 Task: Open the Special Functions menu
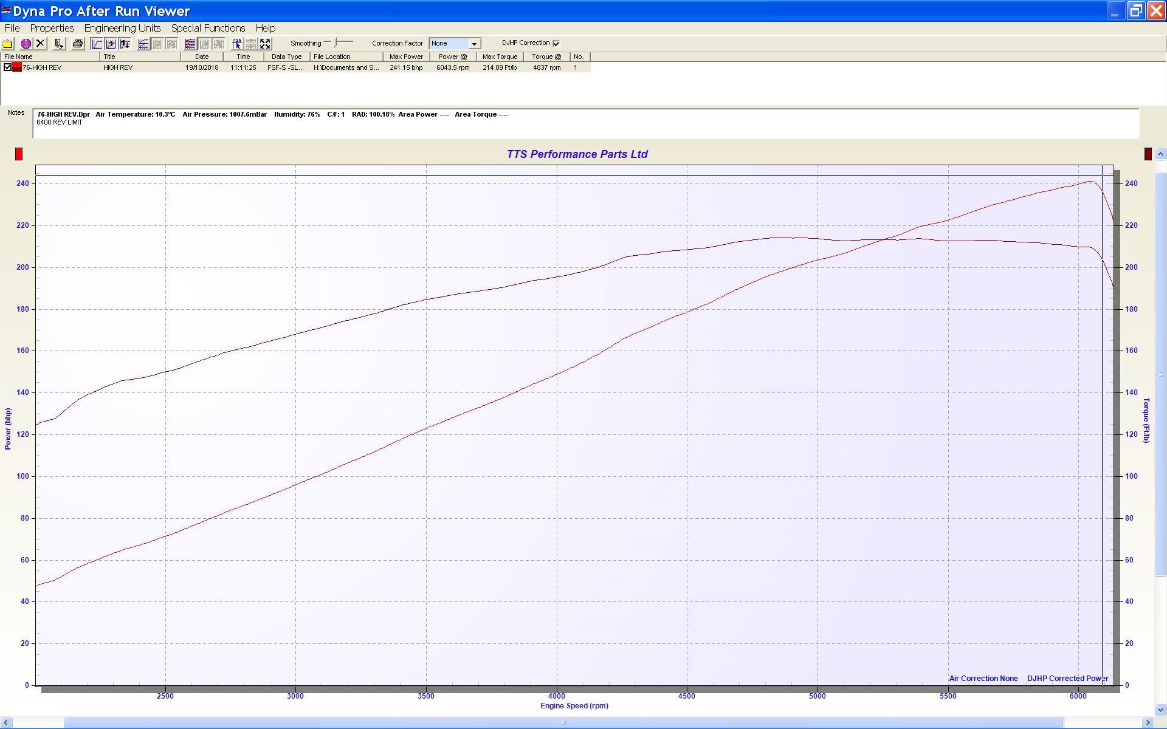(208, 28)
